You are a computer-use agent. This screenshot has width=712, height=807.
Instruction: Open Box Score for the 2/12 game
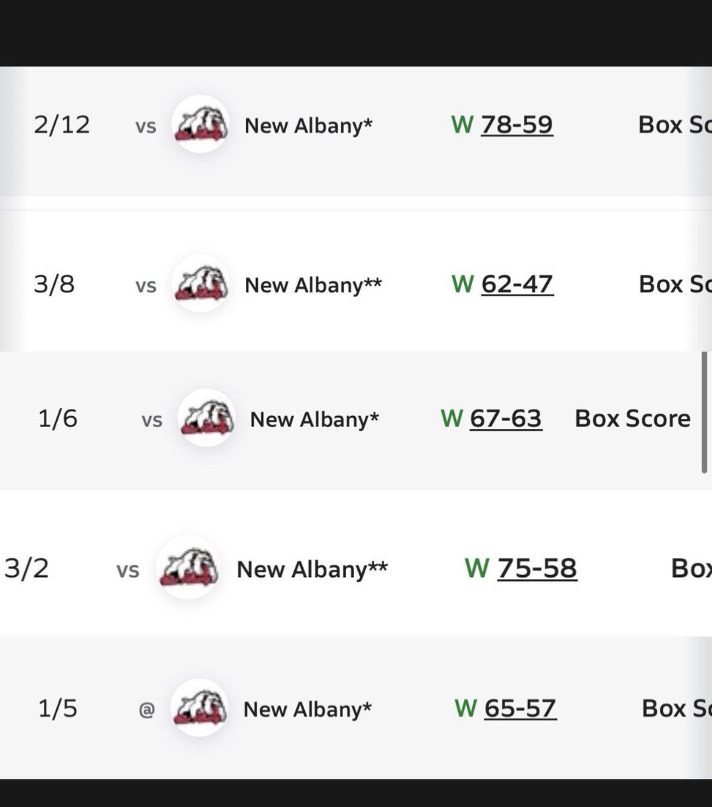674,125
